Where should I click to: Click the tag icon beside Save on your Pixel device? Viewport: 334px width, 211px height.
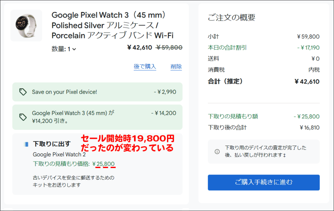(x=23, y=92)
